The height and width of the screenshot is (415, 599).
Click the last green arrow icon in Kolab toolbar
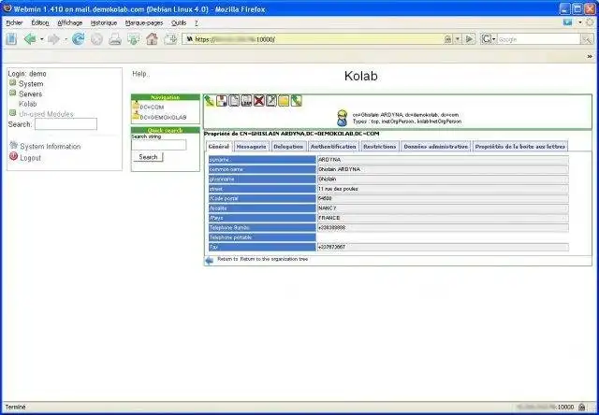point(296,101)
